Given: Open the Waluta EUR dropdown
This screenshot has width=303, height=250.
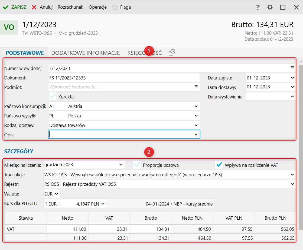Looking at the screenshot, I should point(56,194).
